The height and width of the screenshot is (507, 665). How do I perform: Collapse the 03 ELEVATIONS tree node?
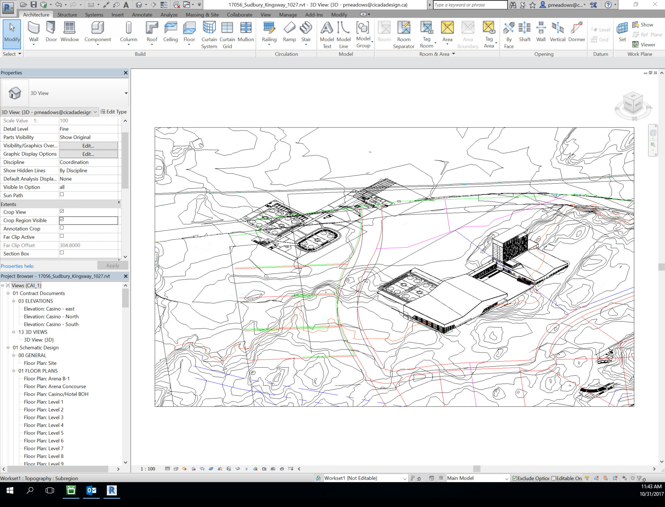point(14,301)
